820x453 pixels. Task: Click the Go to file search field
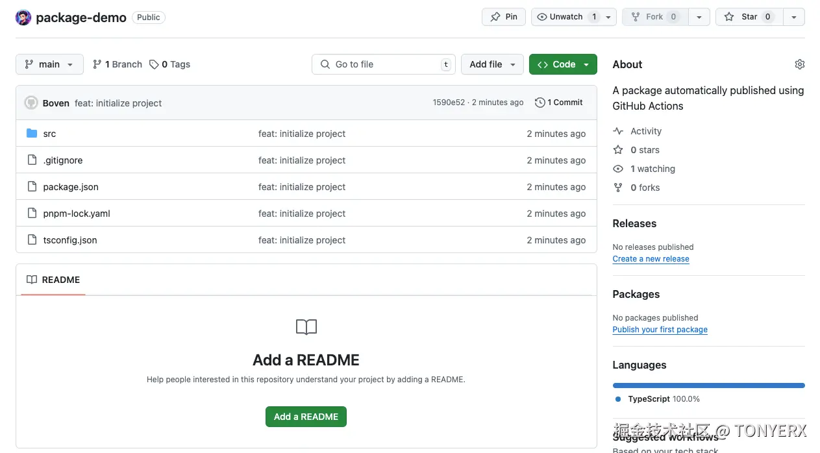[383, 64]
